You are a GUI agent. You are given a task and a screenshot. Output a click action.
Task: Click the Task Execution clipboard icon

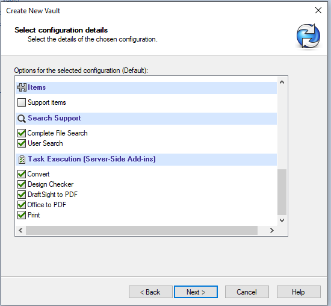tap(22, 160)
